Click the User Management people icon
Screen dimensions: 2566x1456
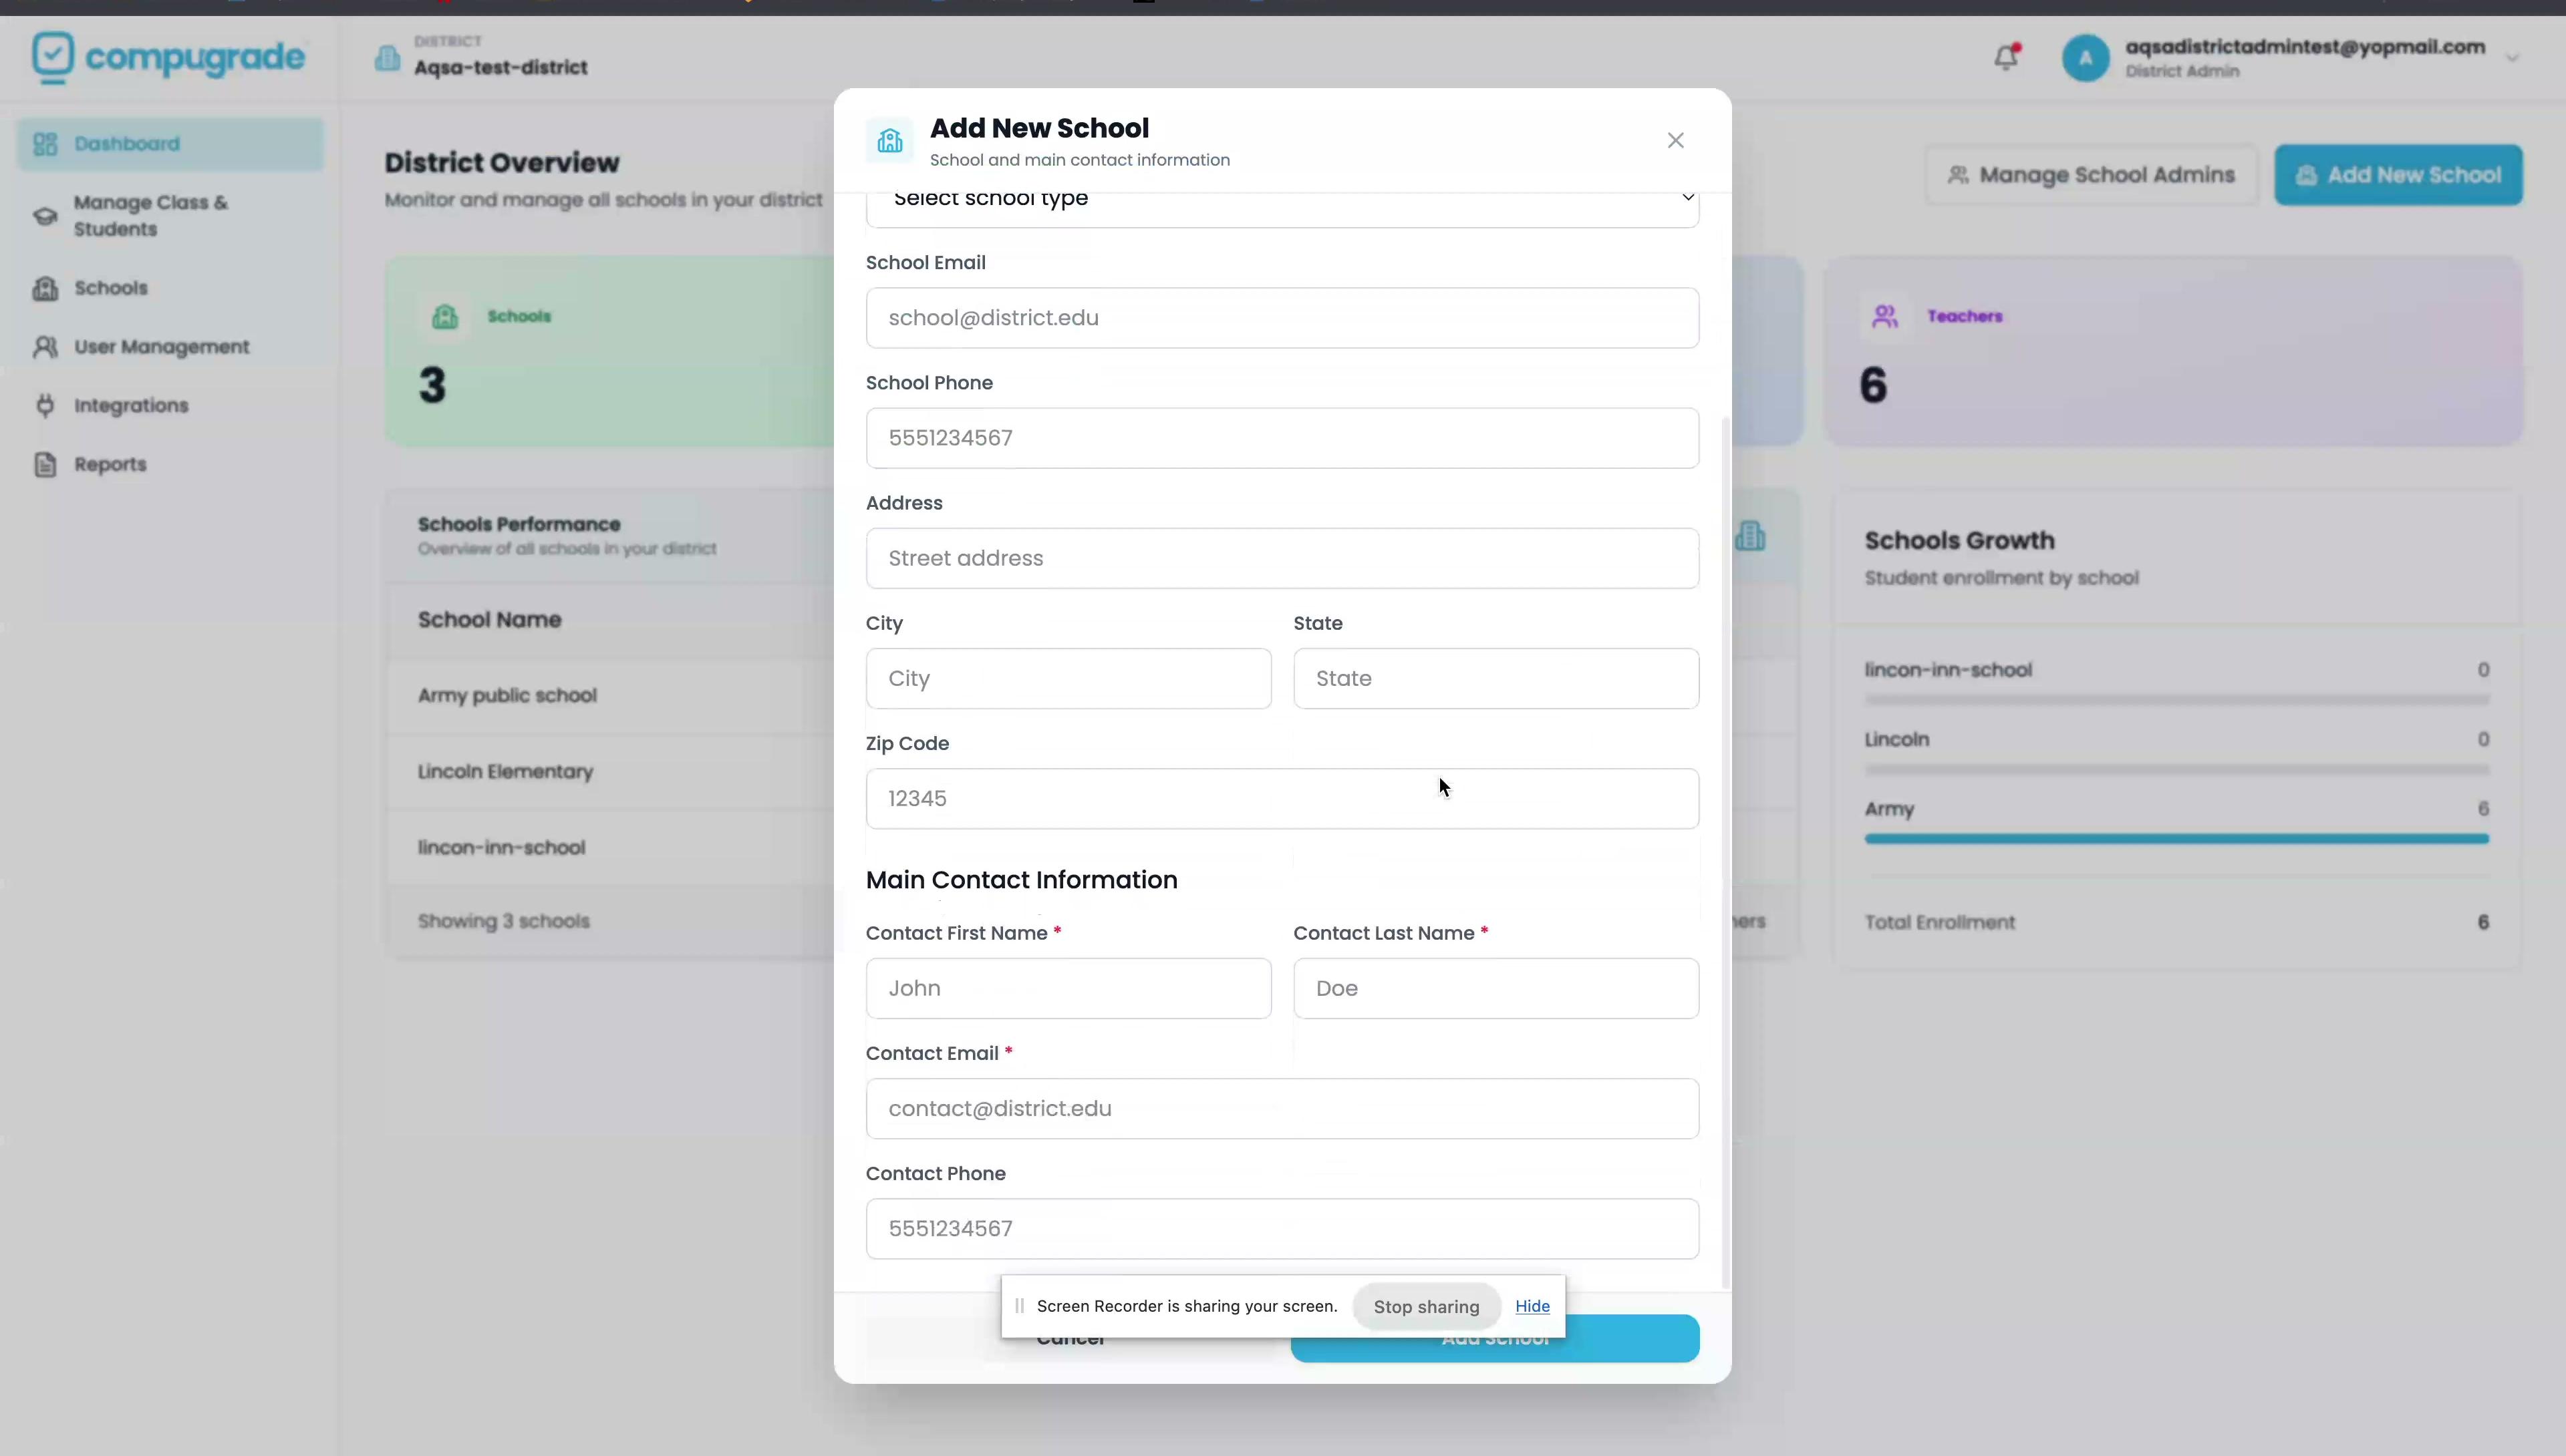point(45,347)
